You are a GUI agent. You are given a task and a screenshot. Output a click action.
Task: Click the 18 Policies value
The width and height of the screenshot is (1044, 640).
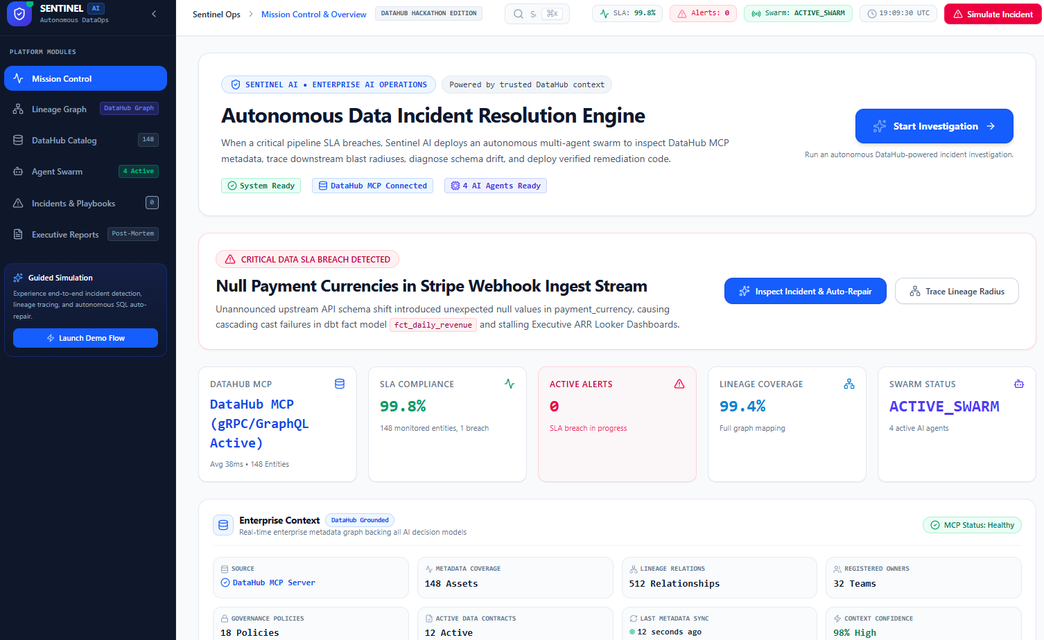coord(250,632)
